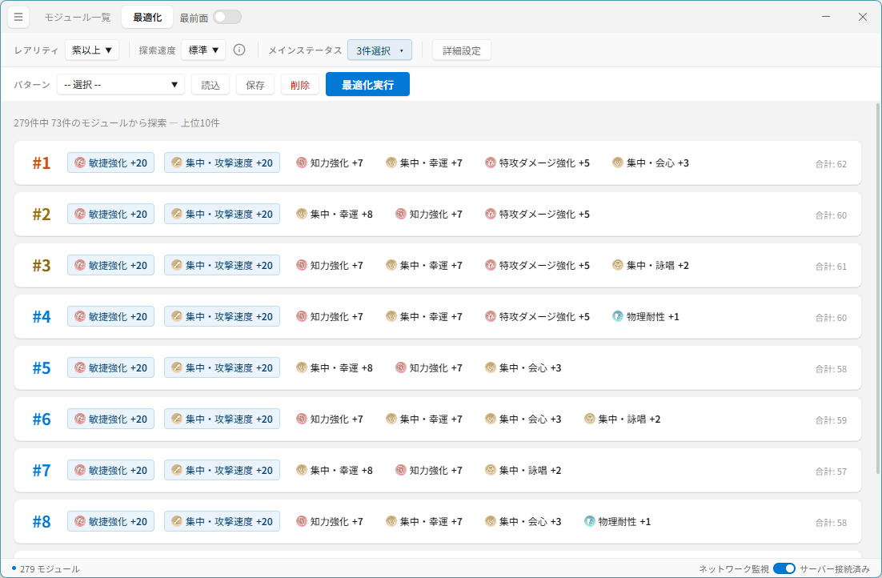Click the results list vertical scrollbar
Image resolution: width=882 pixels, height=578 pixels.
(x=877, y=240)
